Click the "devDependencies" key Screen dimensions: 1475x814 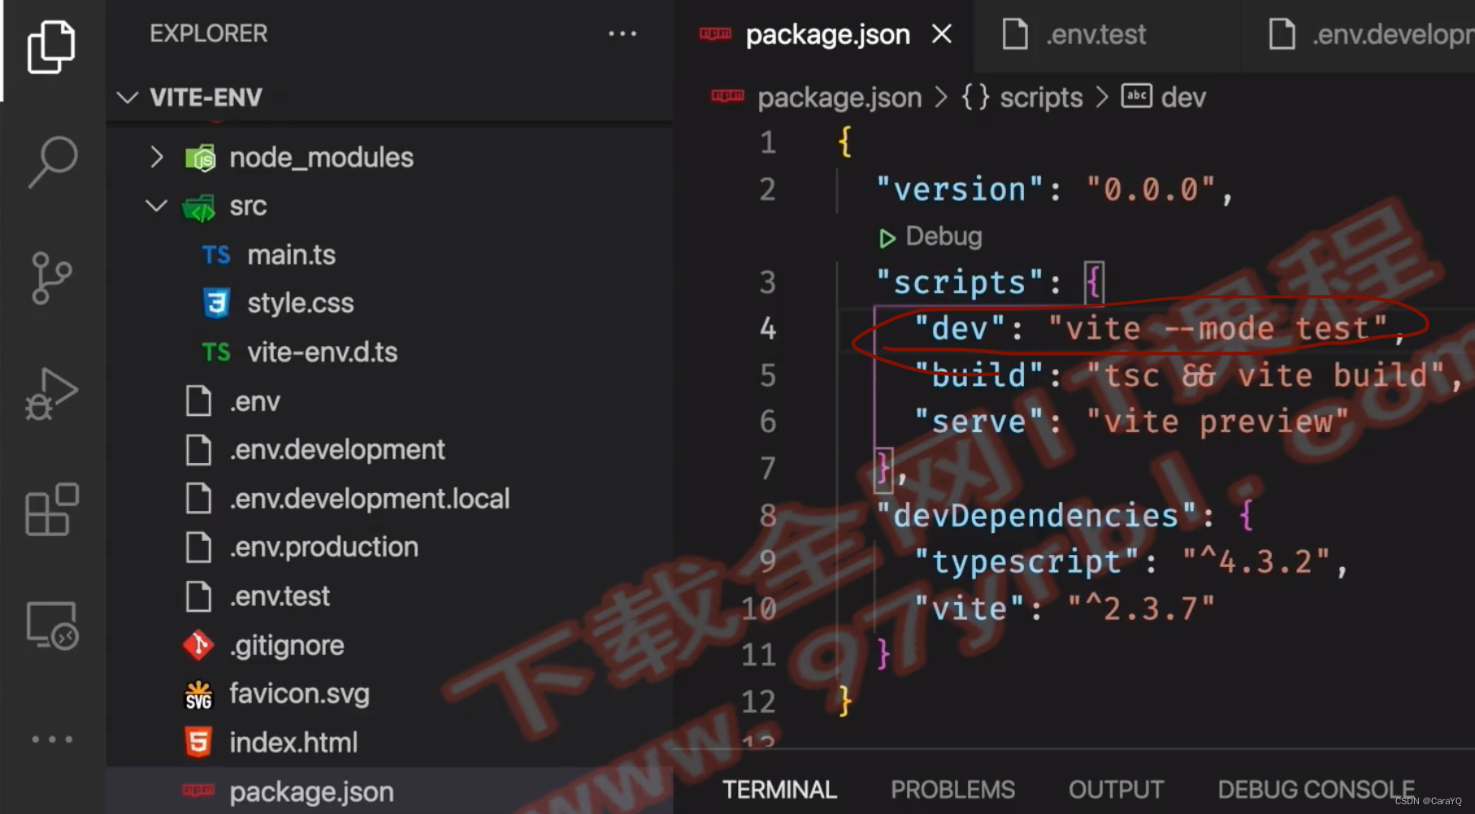point(1035,516)
